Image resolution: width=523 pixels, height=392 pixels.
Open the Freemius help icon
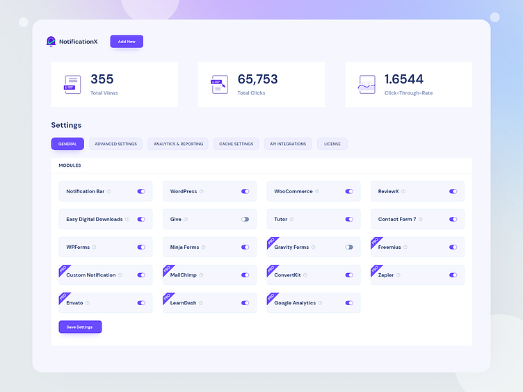[x=405, y=247]
